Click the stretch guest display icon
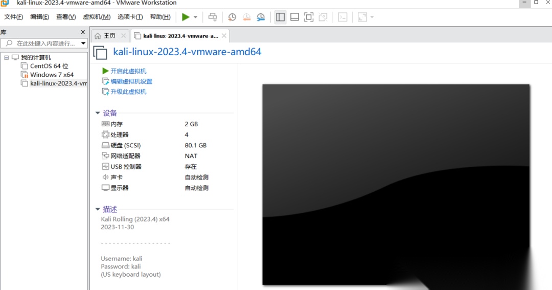Screen dimensions: 552x290 pos(362,17)
